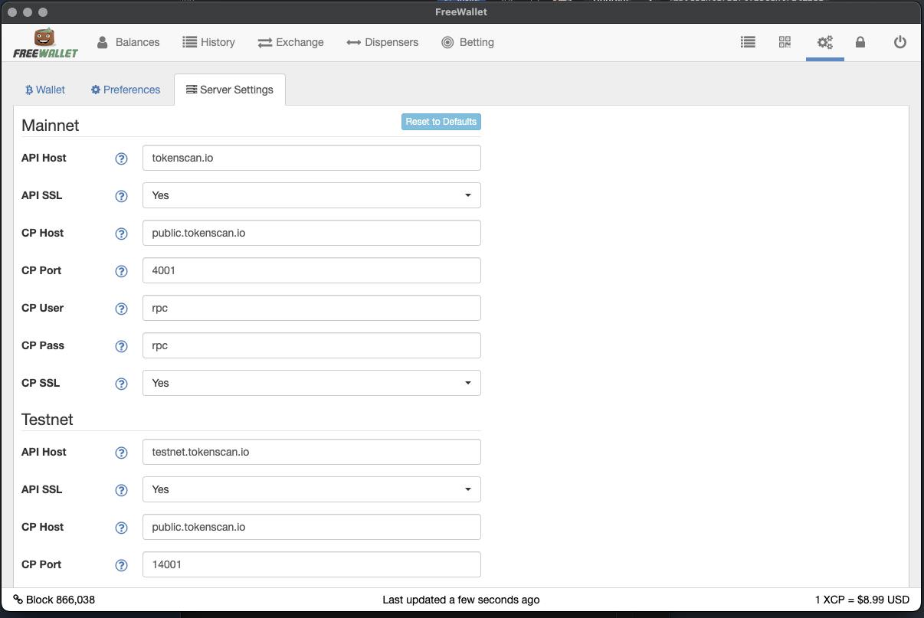Show help for Mainnet CP User
Image resolution: width=924 pixels, height=618 pixels.
(121, 309)
